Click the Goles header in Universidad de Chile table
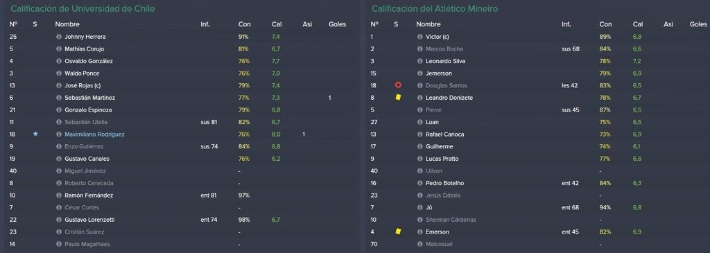This screenshot has width=710, height=253. [x=338, y=24]
